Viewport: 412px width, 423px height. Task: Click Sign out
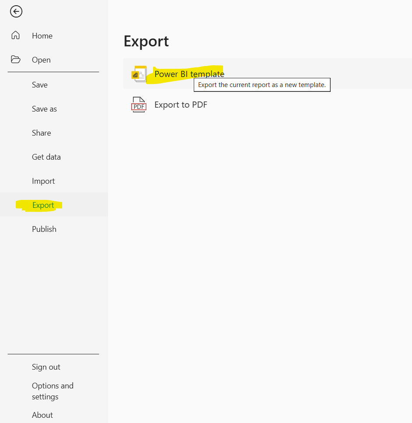(46, 367)
